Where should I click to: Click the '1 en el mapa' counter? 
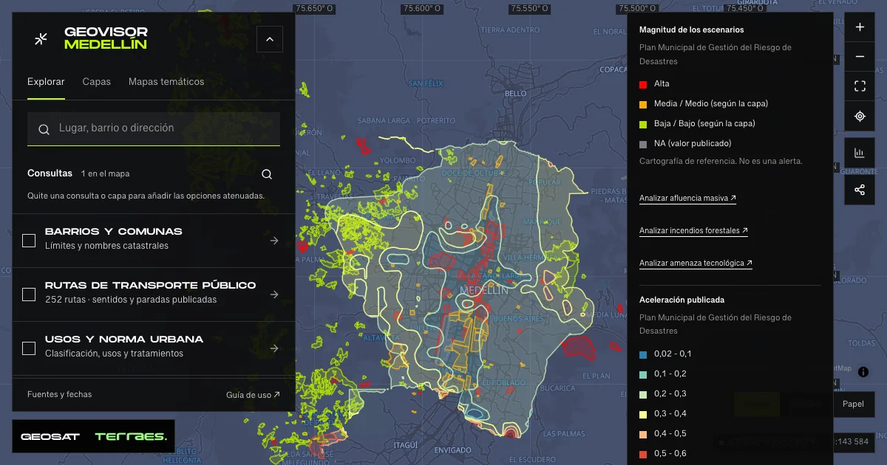(106, 174)
